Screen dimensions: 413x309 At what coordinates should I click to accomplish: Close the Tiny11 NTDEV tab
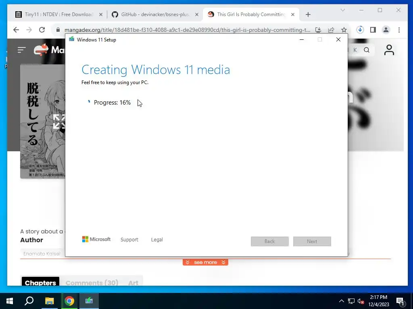(100, 14)
